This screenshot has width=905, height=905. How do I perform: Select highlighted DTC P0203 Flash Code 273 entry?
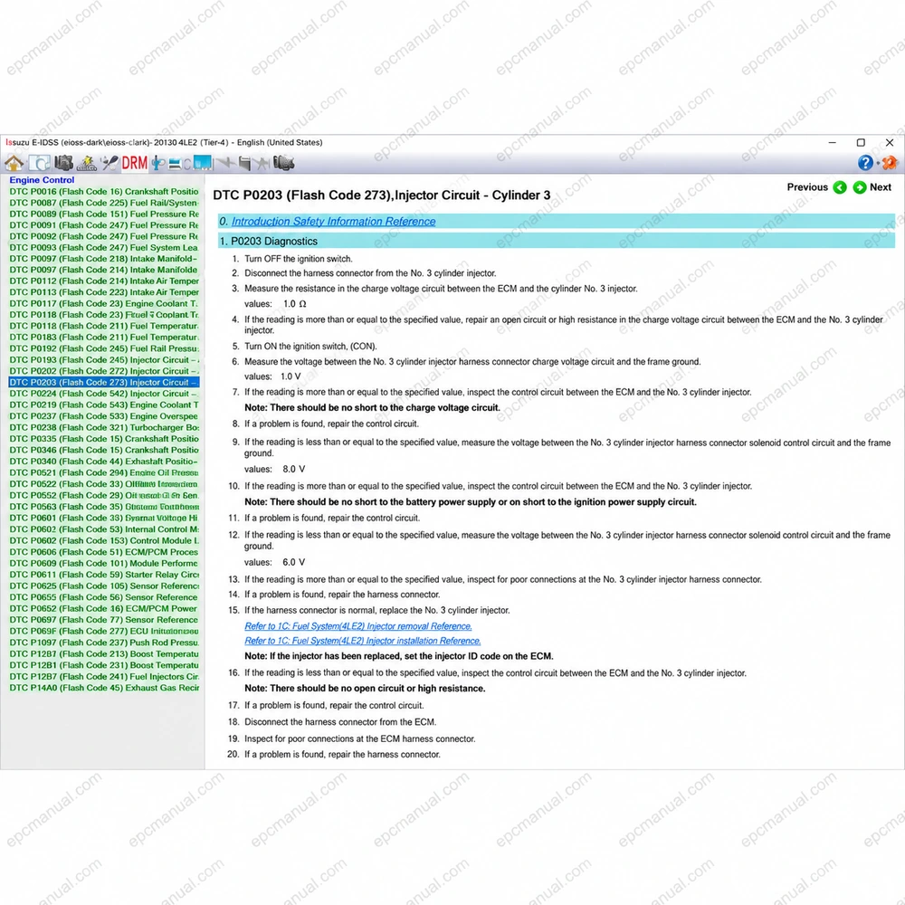tap(104, 383)
